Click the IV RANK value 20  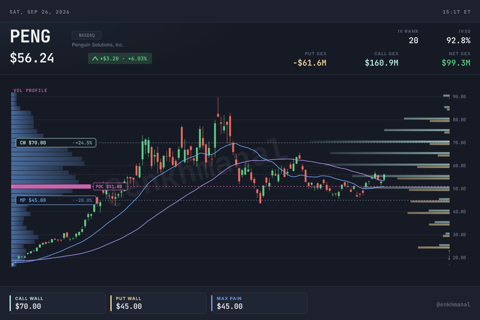point(414,40)
